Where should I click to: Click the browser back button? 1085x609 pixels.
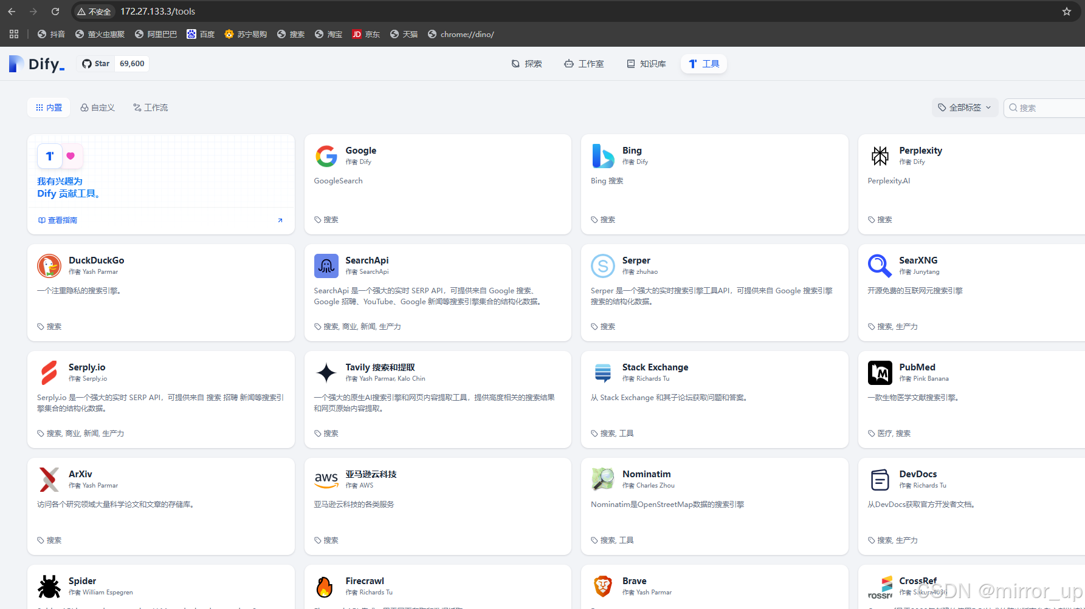point(12,12)
